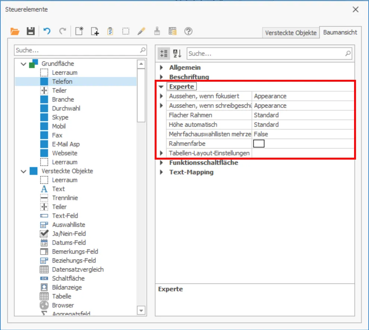This screenshot has width=369, height=330.
Task: Click the magnifier in property search box
Action: [x=348, y=54]
